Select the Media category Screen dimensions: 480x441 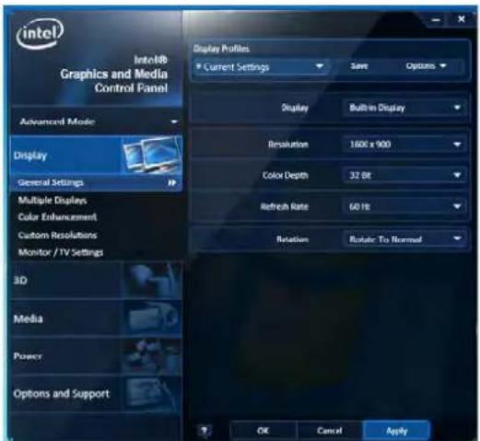point(96,319)
